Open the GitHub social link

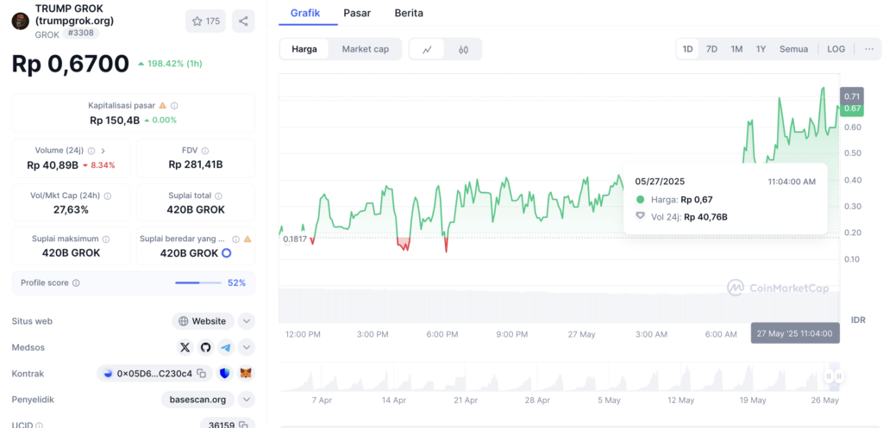(x=205, y=348)
